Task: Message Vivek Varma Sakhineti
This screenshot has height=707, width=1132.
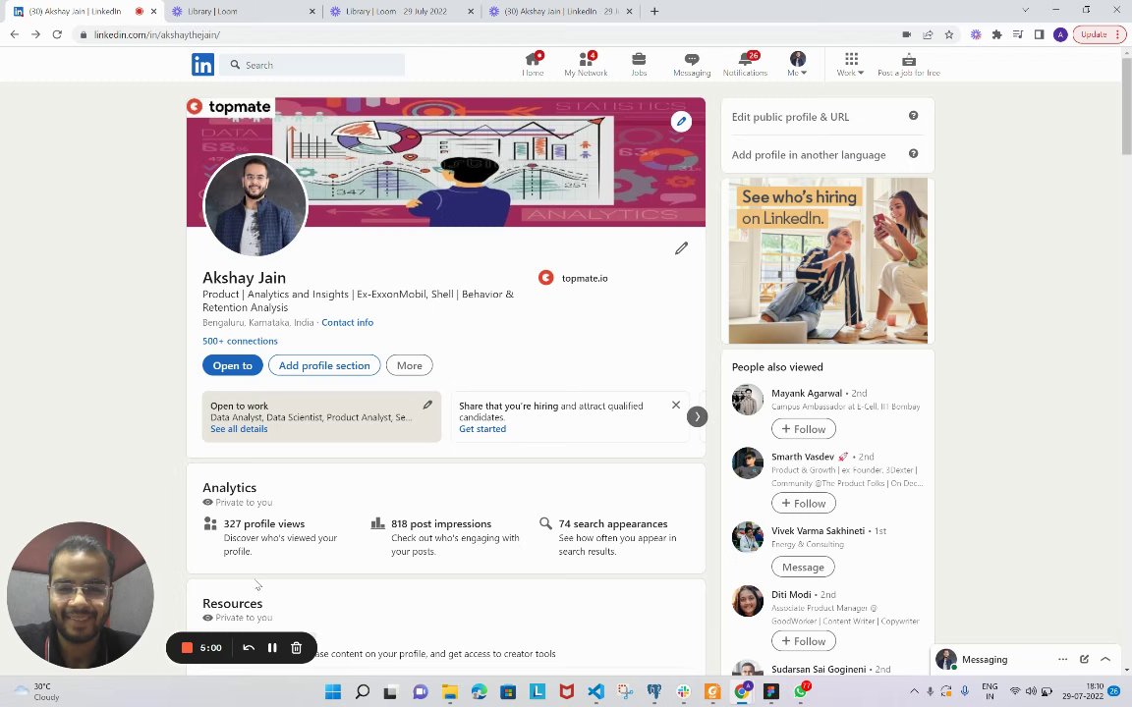Action: point(803,567)
